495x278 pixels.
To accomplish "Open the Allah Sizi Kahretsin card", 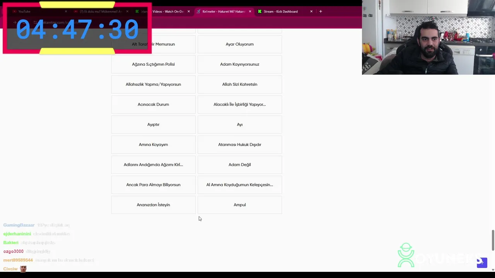I will coord(240,84).
